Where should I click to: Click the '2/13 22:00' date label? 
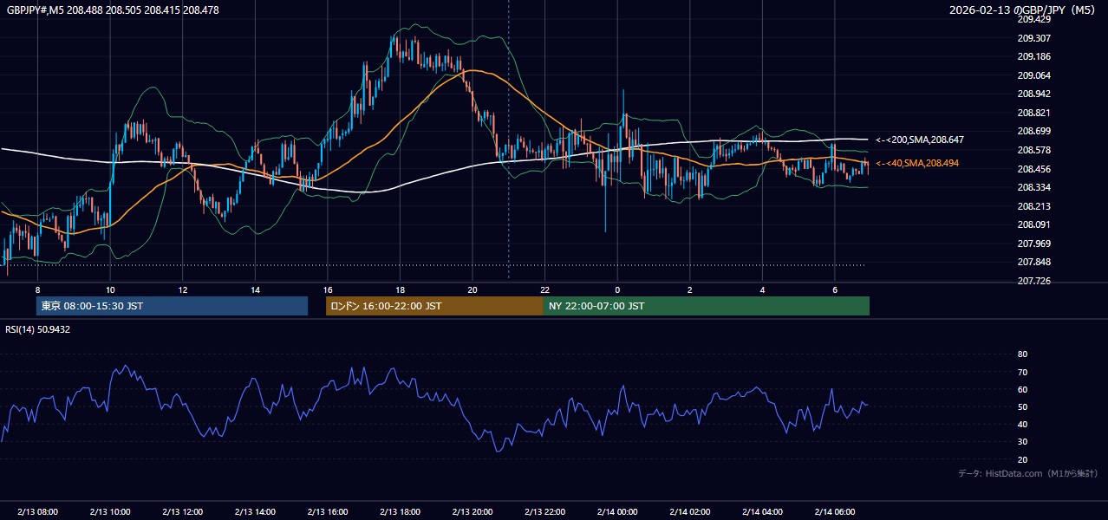544,512
